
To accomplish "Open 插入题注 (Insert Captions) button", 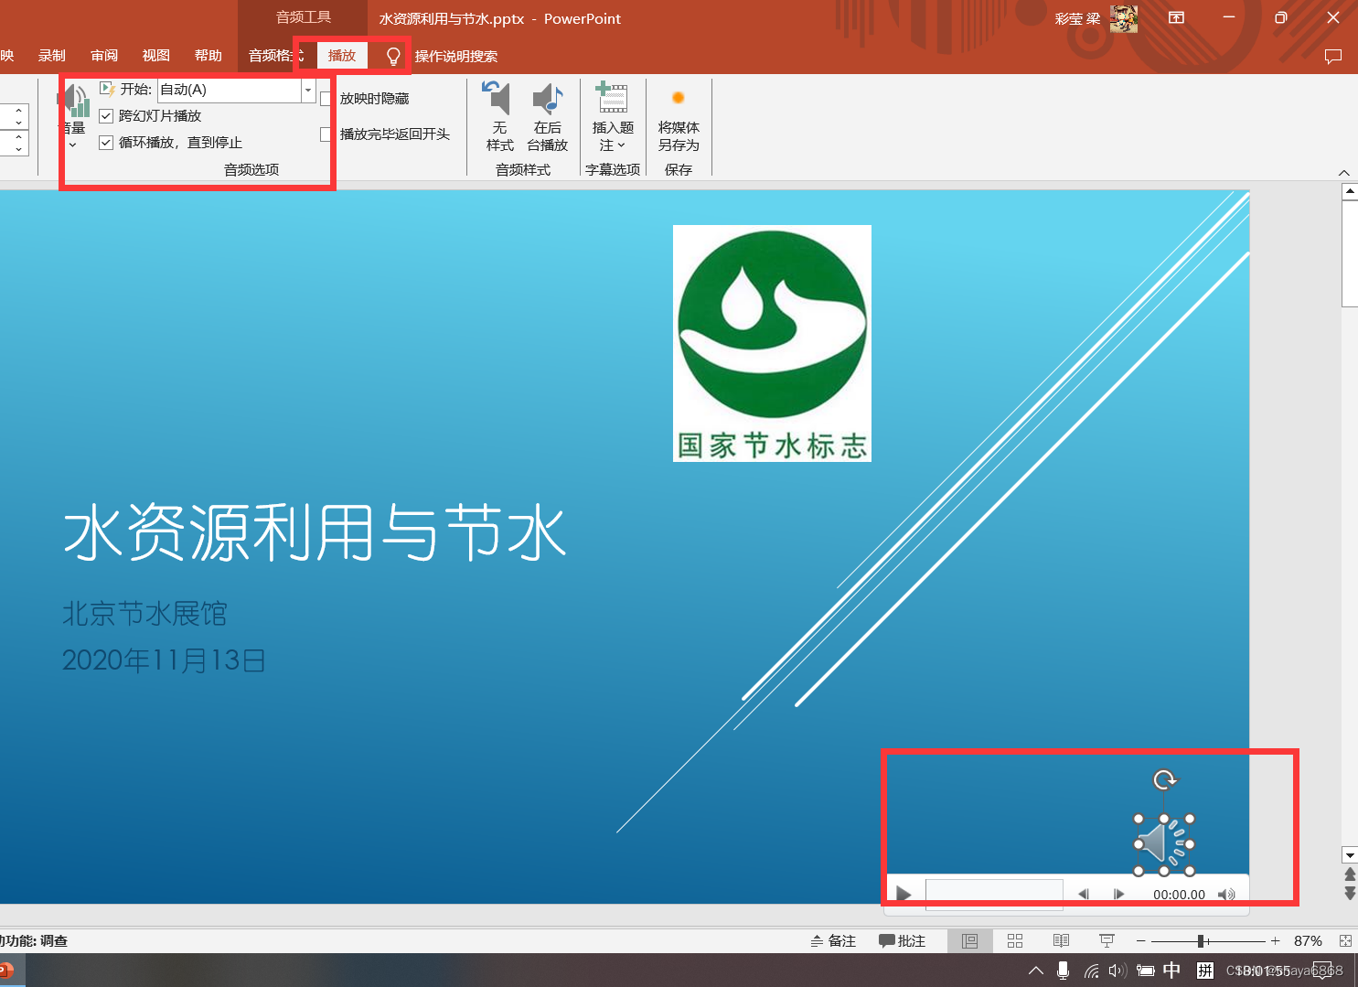I will click(613, 117).
